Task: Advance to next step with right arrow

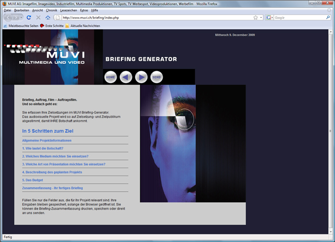Action: [x=141, y=77]
